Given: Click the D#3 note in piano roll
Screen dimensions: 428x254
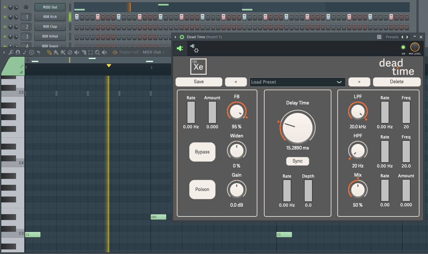Looking at the screenshot, I should (158, 217).
